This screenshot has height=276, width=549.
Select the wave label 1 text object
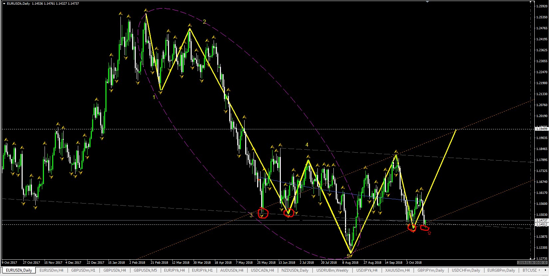[154, 97]
